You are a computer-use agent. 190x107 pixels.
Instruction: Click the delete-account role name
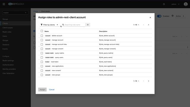pyautogui.click(x=57, y=36)
